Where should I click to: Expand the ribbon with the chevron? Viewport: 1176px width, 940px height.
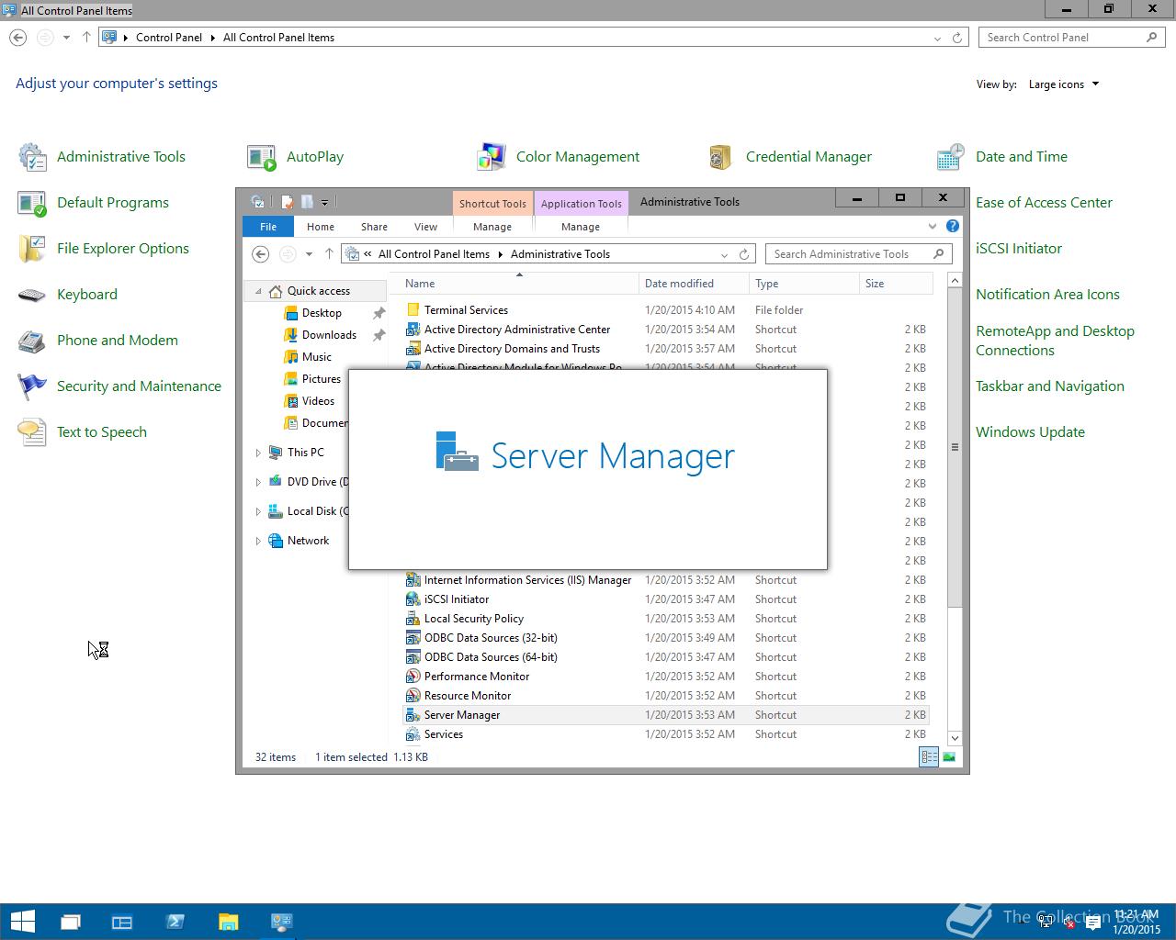click(933, 226)
